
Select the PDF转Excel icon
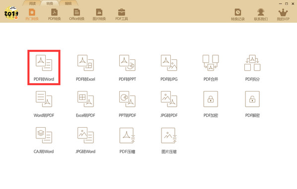pyautogui.click(x=85, y=68)
